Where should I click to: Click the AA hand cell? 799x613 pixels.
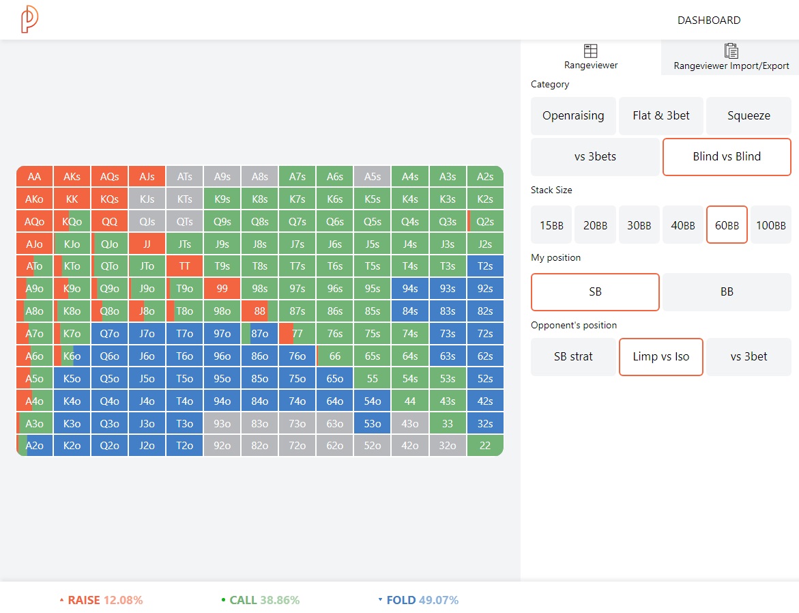(x=34, y=176)
